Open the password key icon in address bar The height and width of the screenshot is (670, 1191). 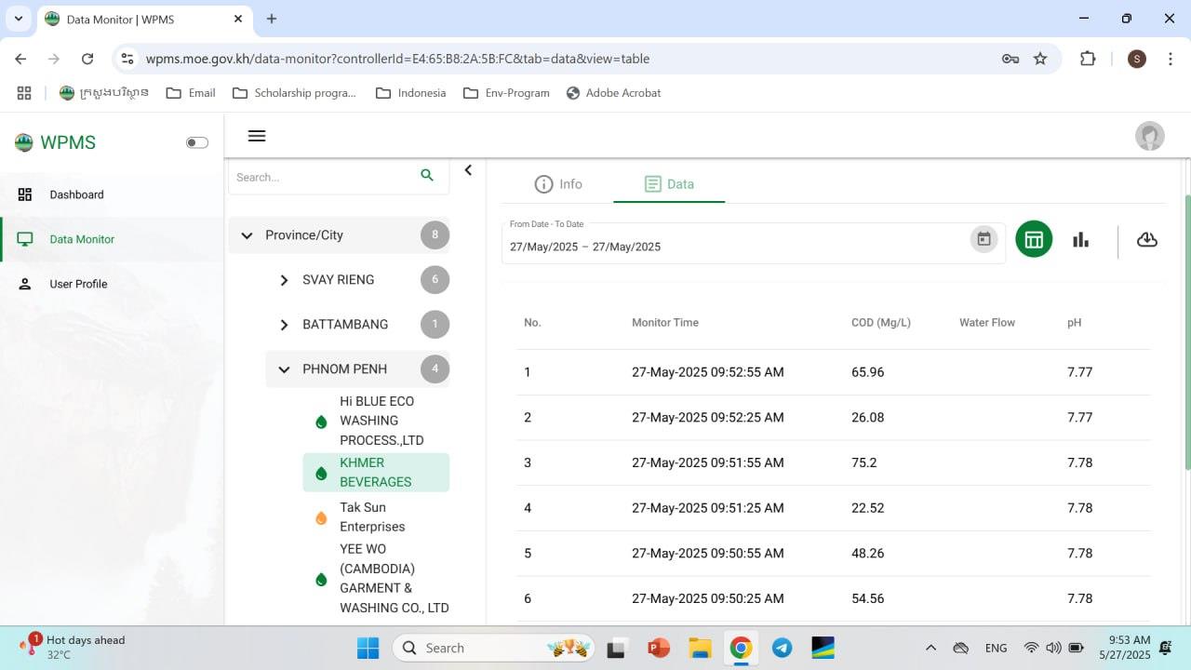pos(1010,59)
